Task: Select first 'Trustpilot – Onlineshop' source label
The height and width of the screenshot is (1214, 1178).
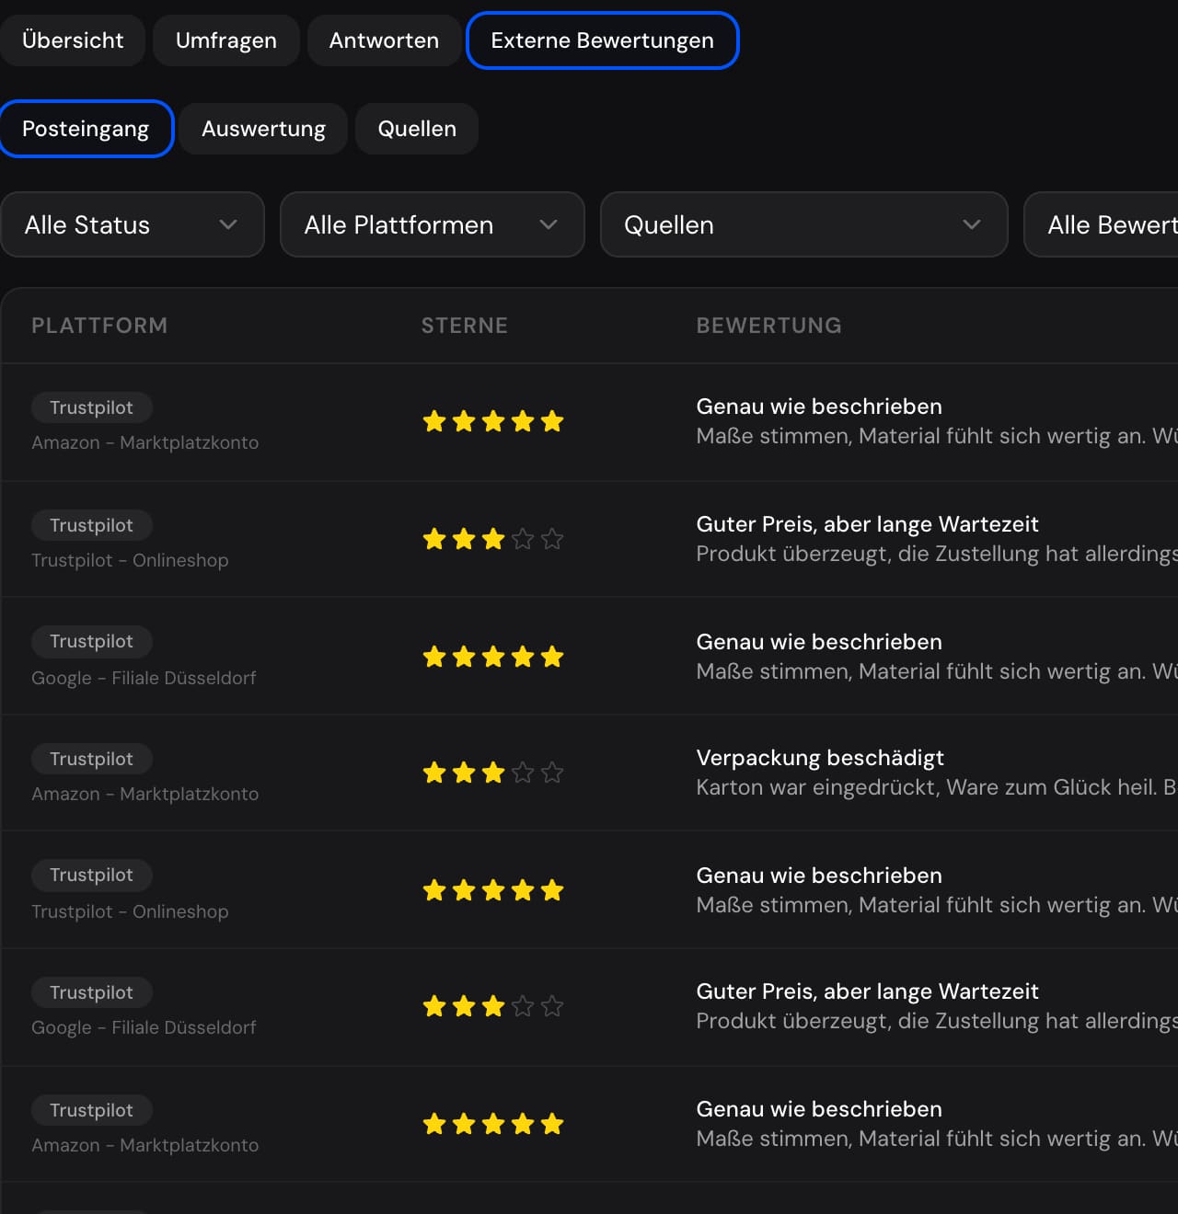Action: (x=130, y=560)
